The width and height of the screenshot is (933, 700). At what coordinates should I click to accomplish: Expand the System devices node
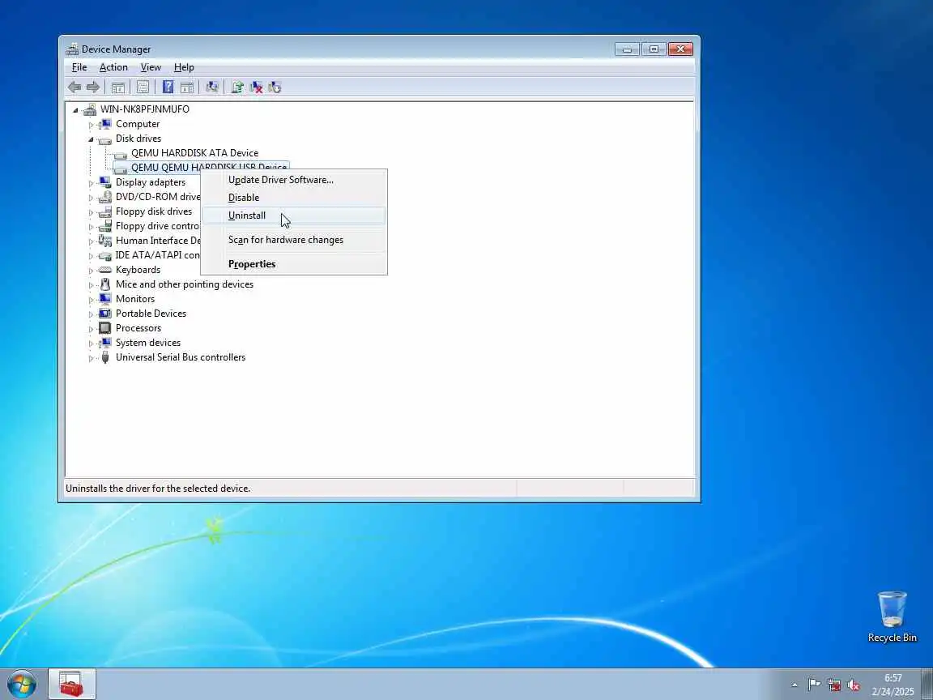(91, 343)
